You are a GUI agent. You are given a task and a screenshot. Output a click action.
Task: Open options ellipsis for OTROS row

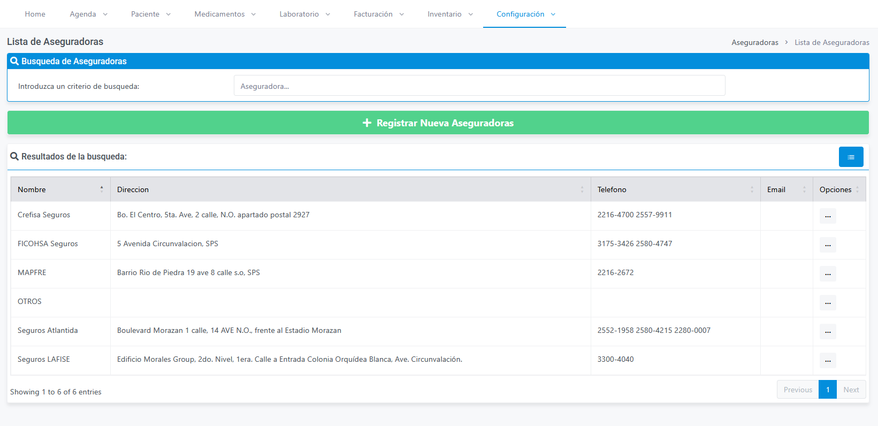pyautogui.click(x=828, y=302)
